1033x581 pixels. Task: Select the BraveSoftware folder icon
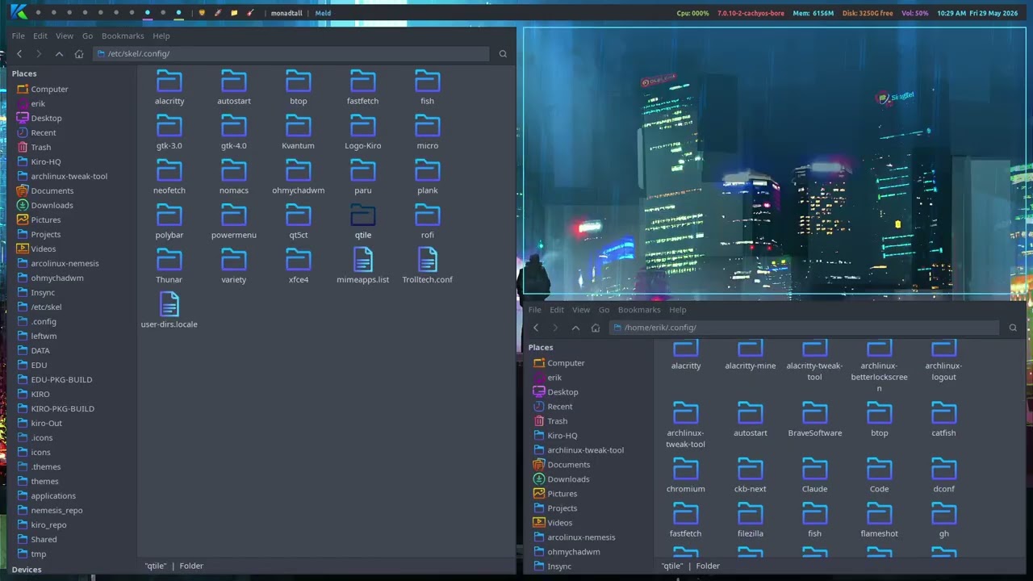point(815,414)
